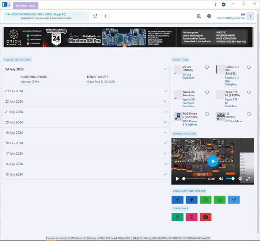The width and height of the screenshot is (260, 241).
Task: Expand the 19 July 2024 updates
Action: coord(86,132)
